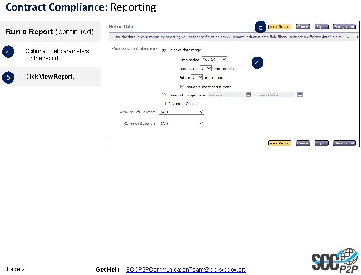The width and height of the screenshot is (361, 275).
Task: Open the Time period Year(s) dropdown
Action: coord(214,59)
